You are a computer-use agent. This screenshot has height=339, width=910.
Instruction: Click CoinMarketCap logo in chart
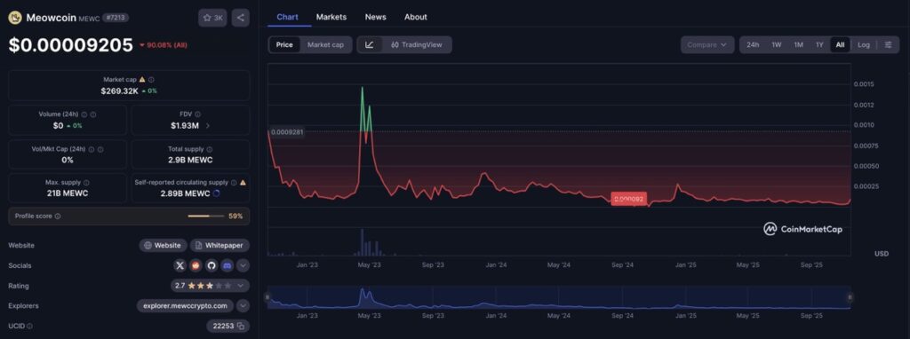802,229
